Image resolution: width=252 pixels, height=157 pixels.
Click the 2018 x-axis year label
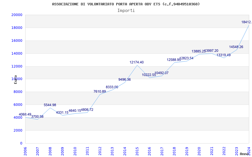point(175,151)
